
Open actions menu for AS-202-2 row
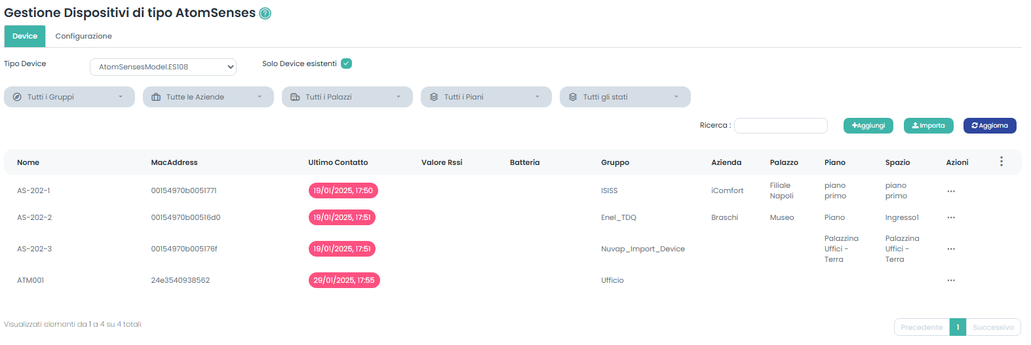(950, 217)
